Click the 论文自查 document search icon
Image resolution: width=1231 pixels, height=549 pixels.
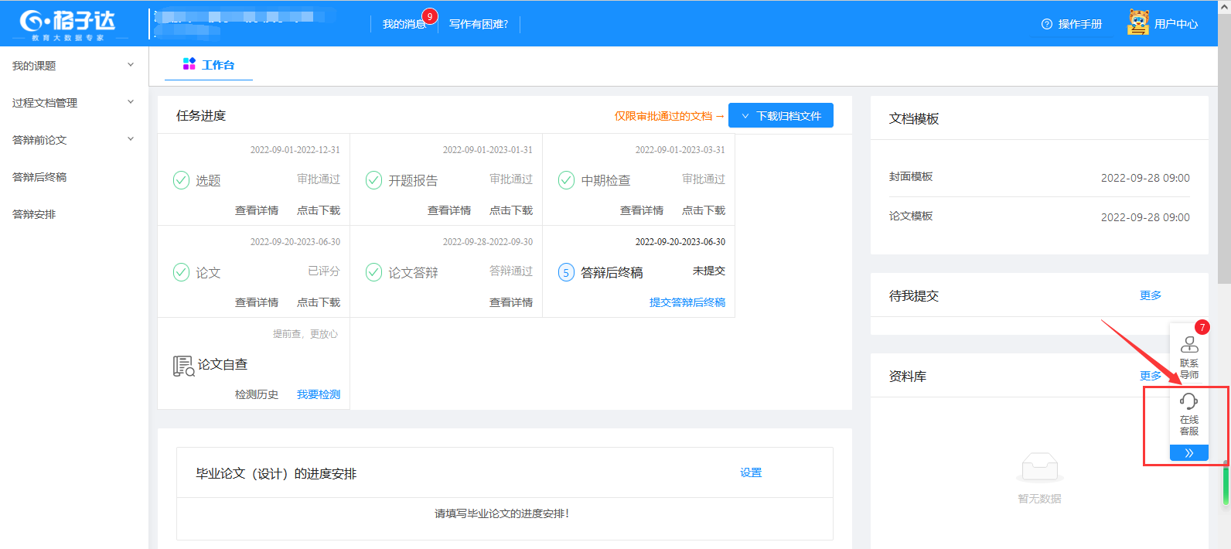183,366
